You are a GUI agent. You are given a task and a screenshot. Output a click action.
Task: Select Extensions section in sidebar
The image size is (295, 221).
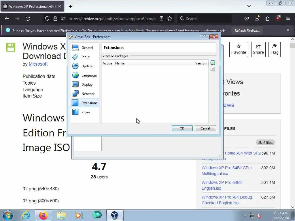coord(85,103)
